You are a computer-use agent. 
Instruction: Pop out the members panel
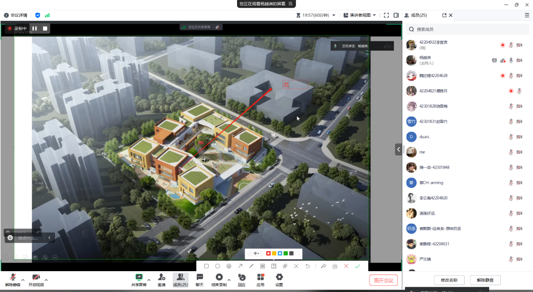444,15
